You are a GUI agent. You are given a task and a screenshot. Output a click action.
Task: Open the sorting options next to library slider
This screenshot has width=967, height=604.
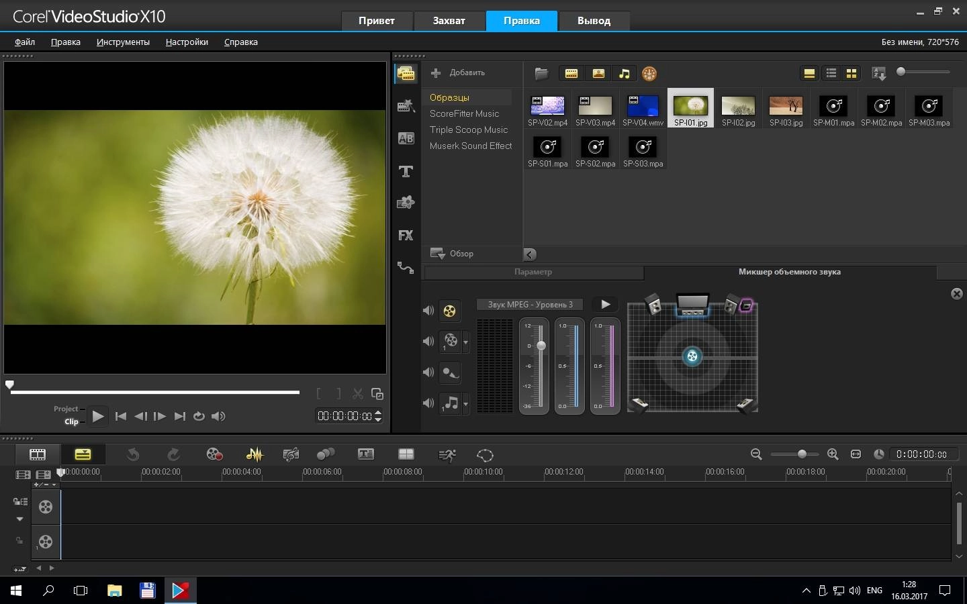coord(878,73)
